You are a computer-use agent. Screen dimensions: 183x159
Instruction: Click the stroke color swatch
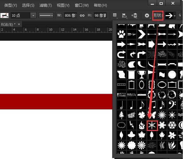(x=4, y=15)
